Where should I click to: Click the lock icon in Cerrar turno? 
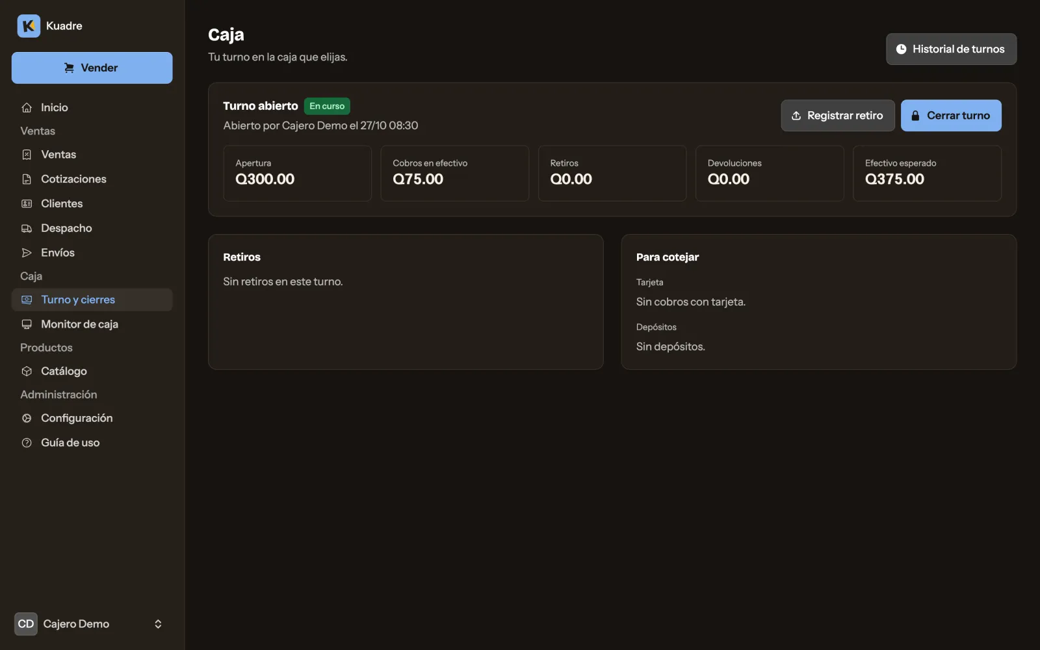pyautogui.click(x=915, y=116)
